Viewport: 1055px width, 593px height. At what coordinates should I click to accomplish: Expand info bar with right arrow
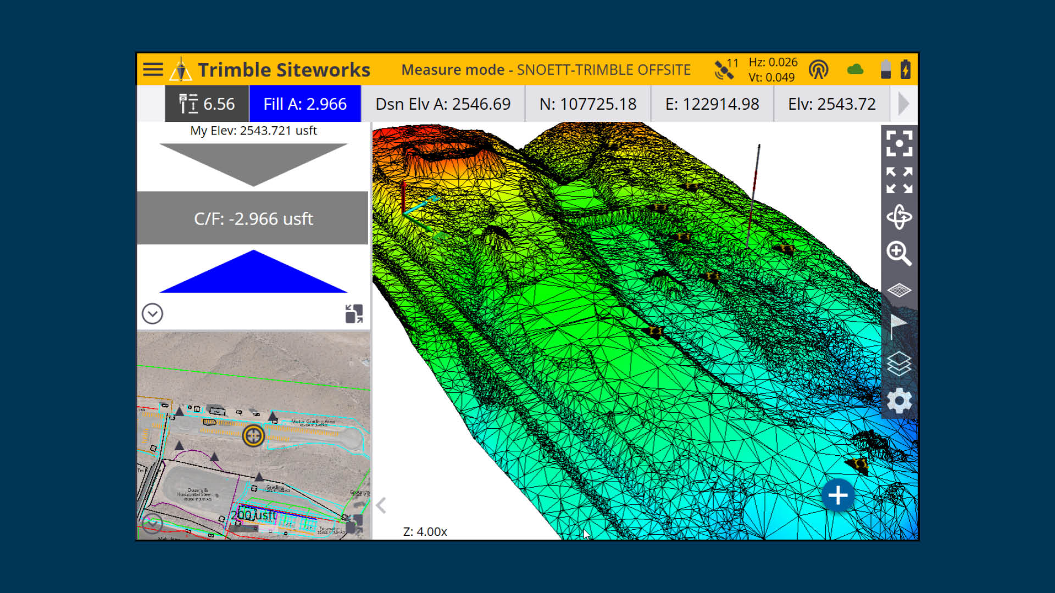point(903,104)
